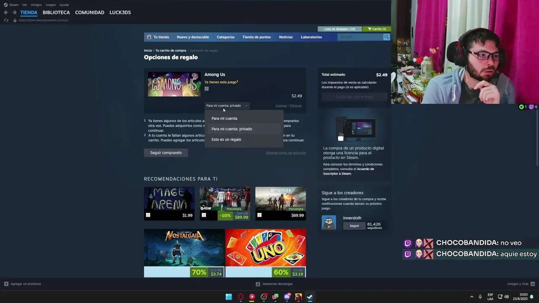Click the plus icon beside Agregar un producto

pos(6,284)
